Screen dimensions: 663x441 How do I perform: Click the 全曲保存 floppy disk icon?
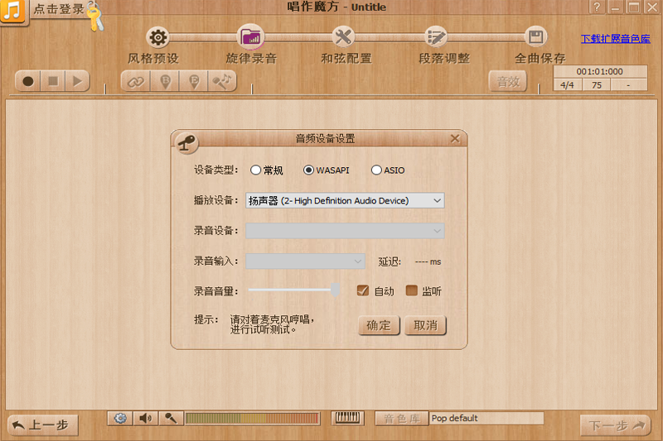(536, 37)
